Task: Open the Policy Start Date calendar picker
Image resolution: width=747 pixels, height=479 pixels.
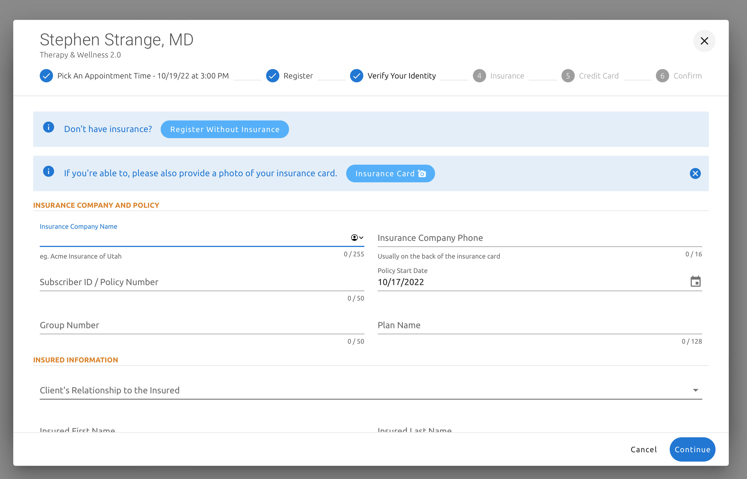Action: coord(695,281)
